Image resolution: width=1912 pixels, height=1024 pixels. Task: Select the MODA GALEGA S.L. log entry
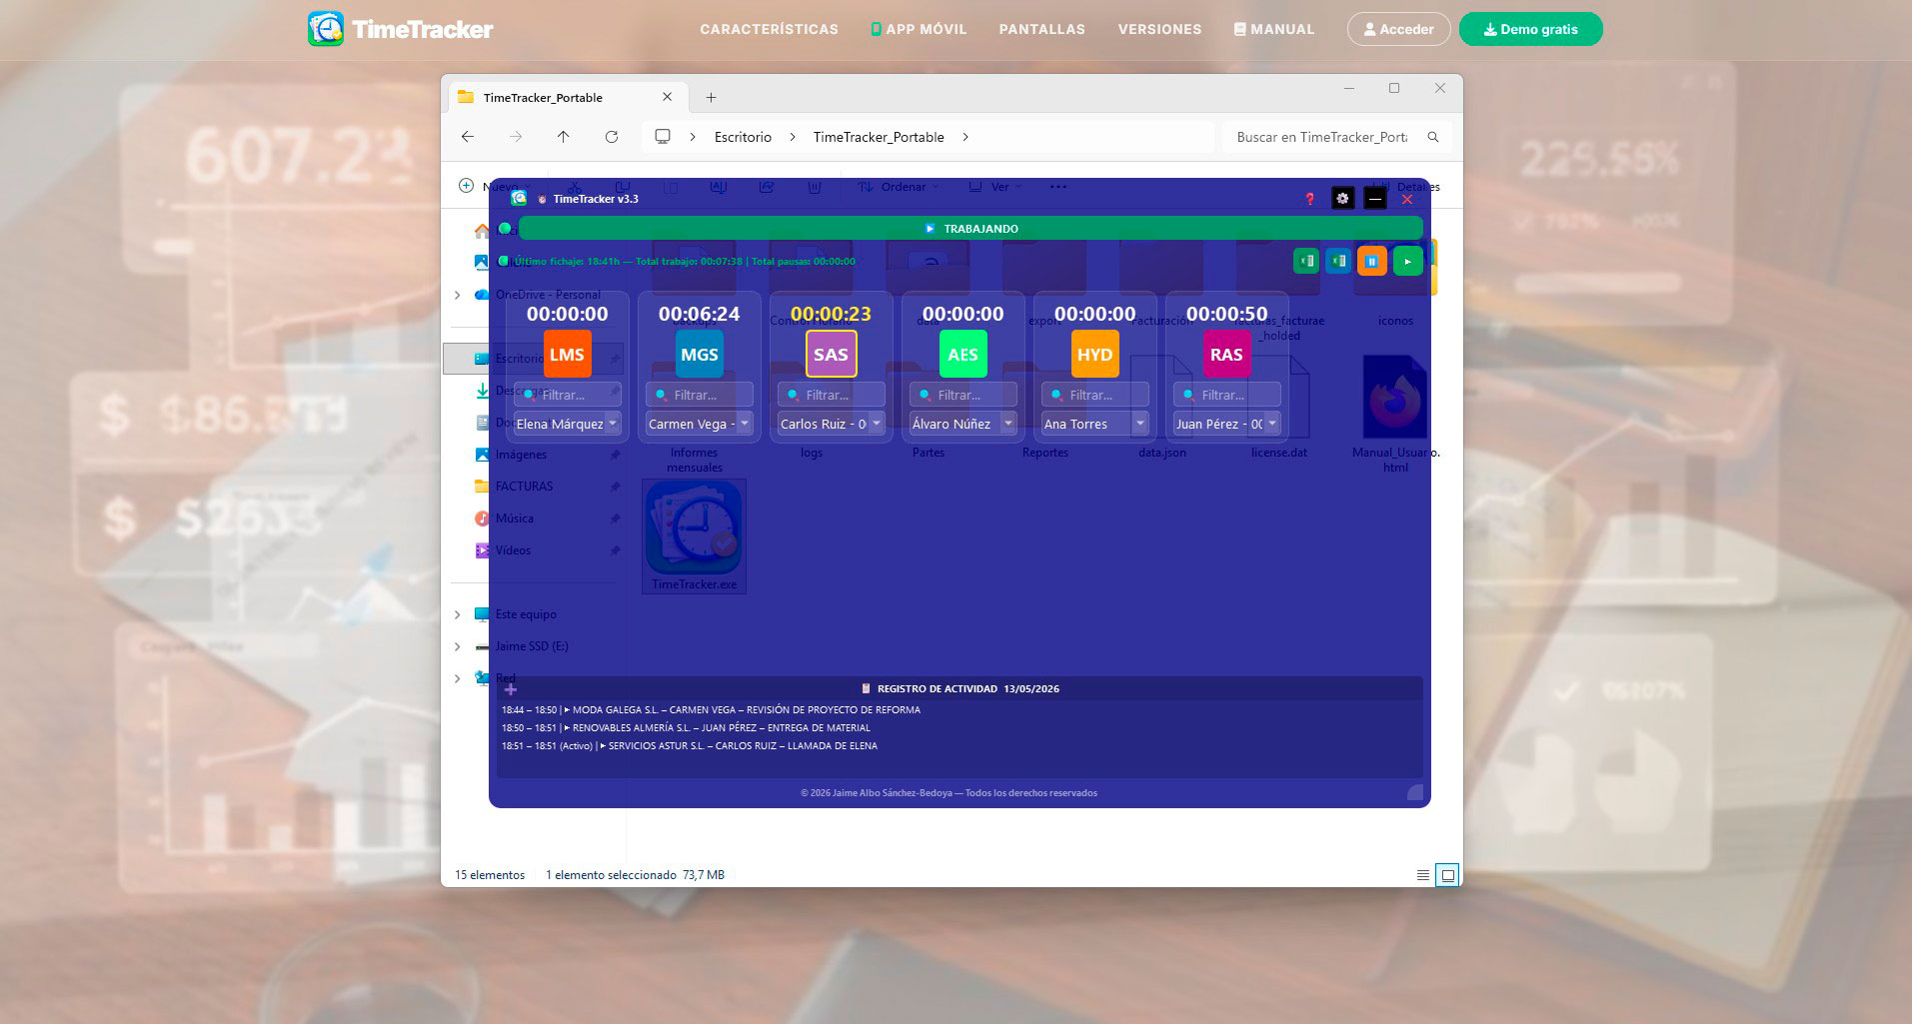click(711, 710)
